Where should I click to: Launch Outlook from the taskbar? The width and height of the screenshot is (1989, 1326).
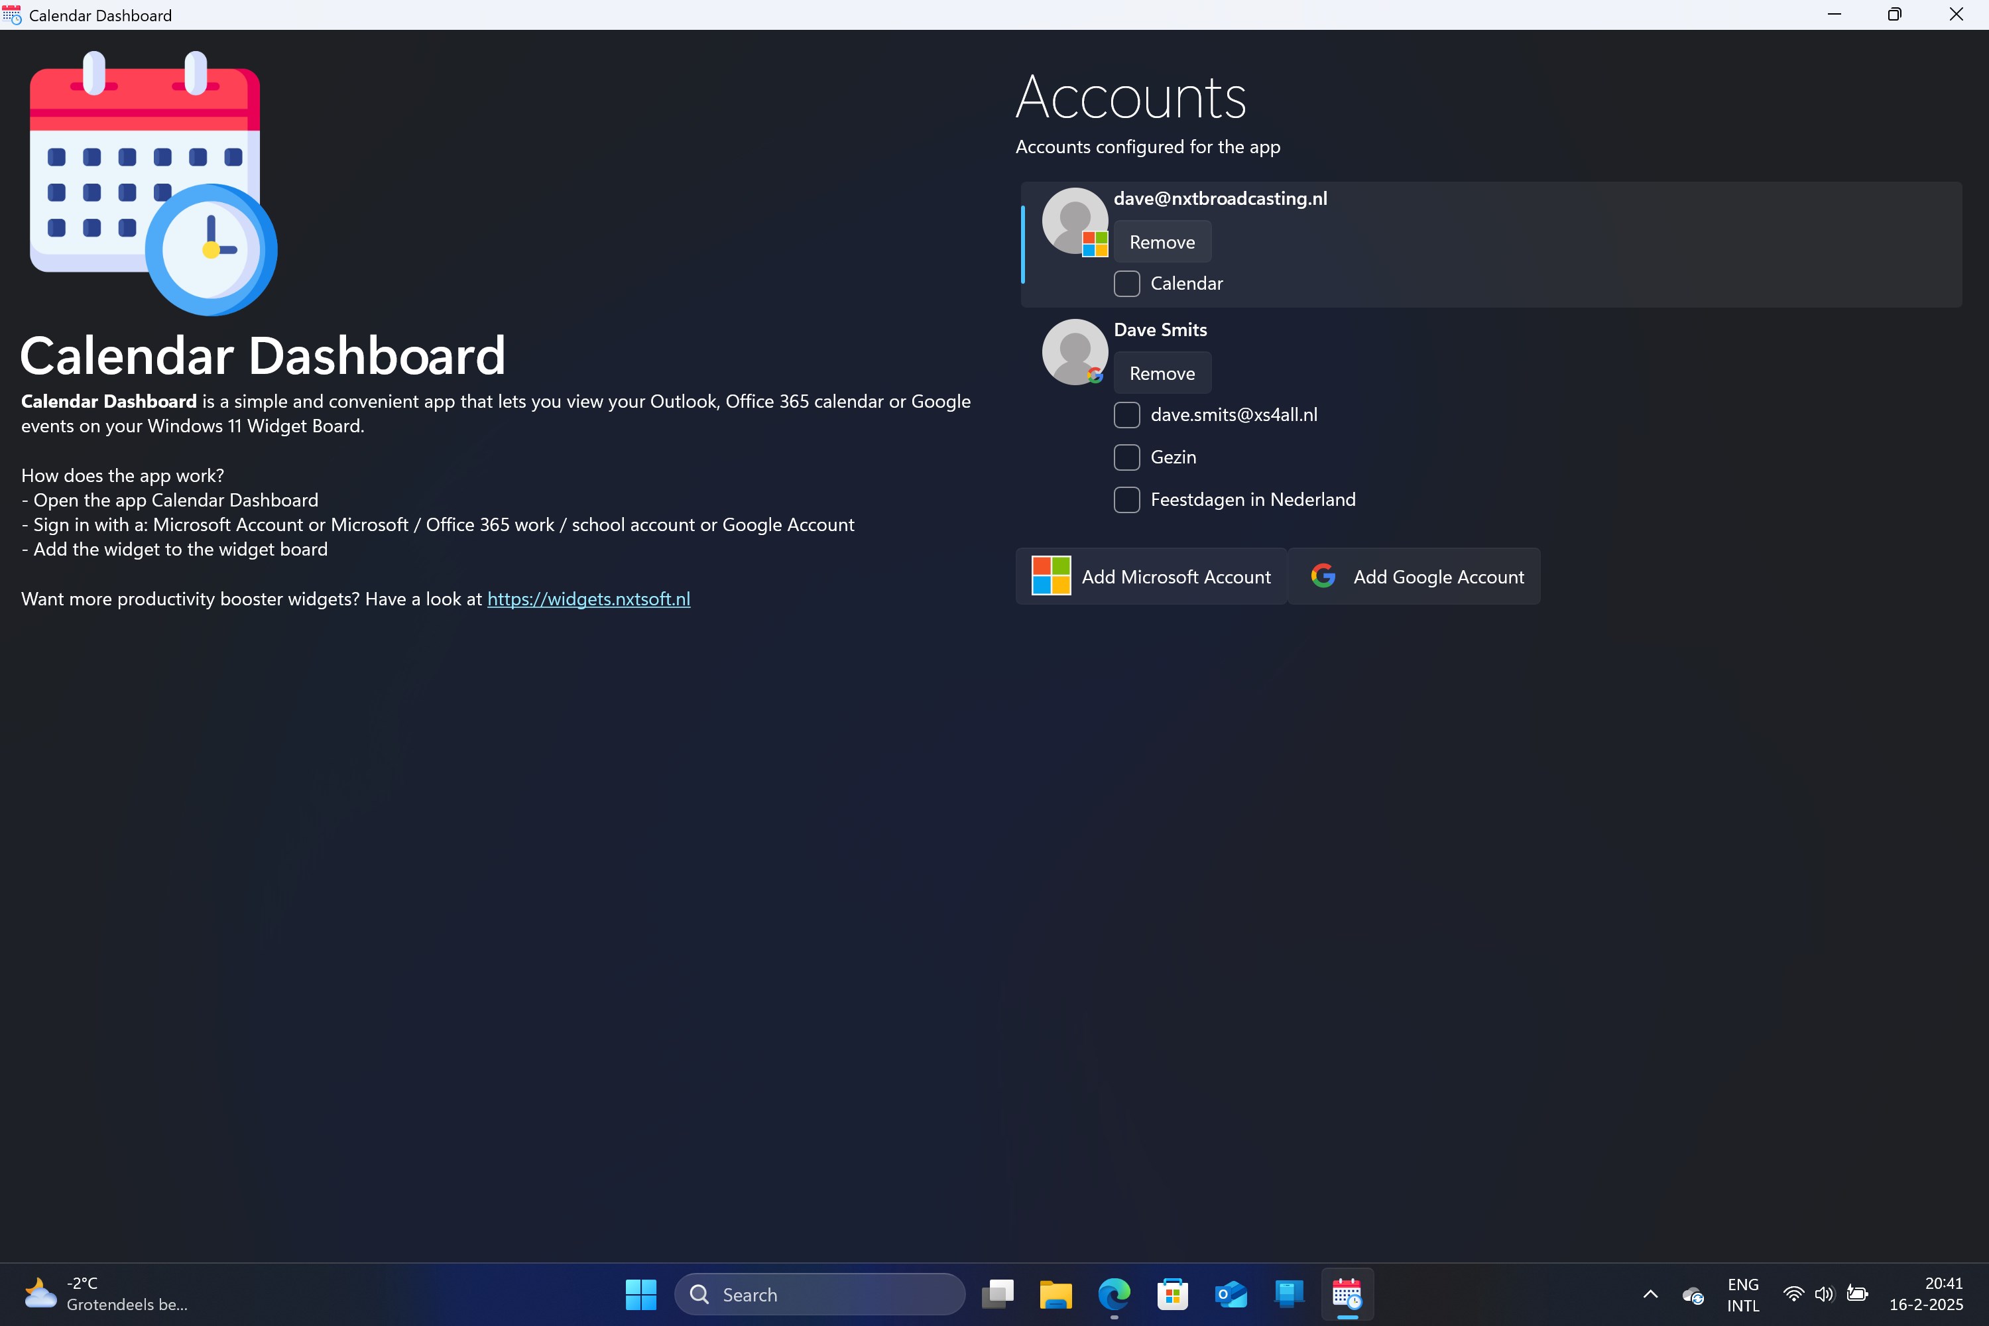point(1231,1294)
